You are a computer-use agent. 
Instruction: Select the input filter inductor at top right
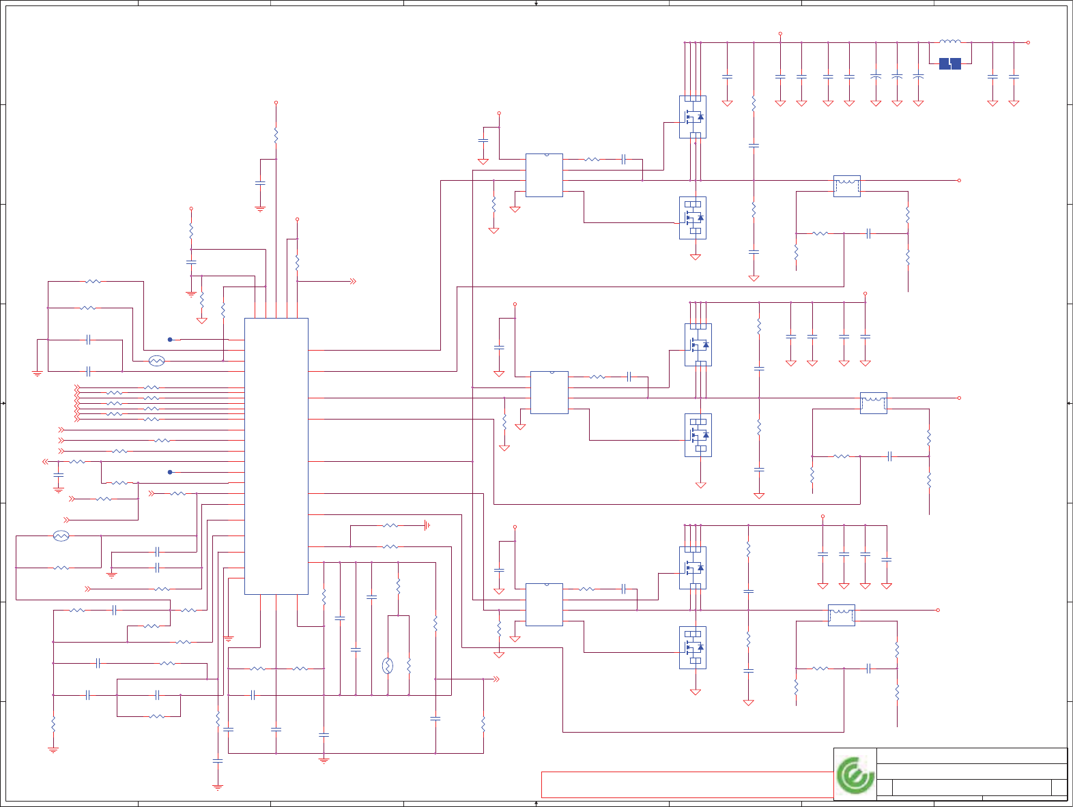click(950, 42)
